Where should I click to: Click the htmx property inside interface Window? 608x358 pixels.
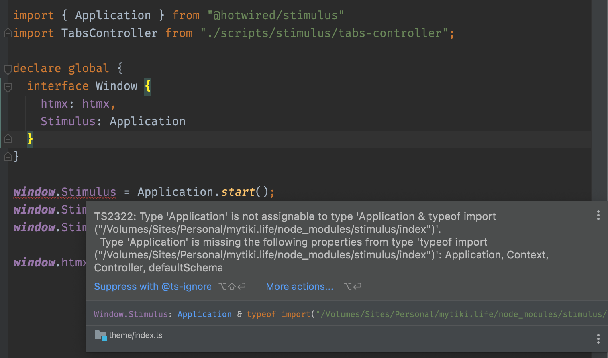pos(54,104)
